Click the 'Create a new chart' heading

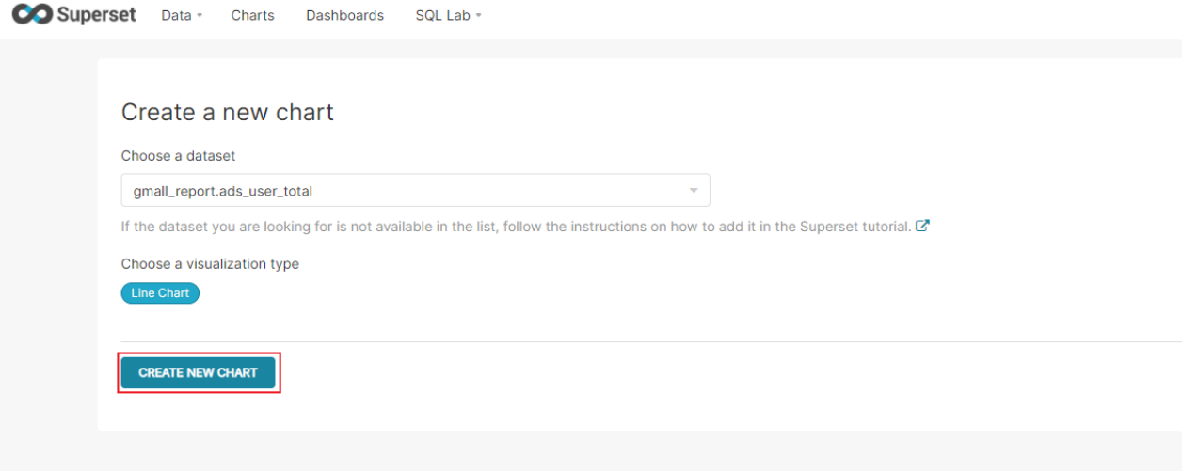[x=228, y=113]
